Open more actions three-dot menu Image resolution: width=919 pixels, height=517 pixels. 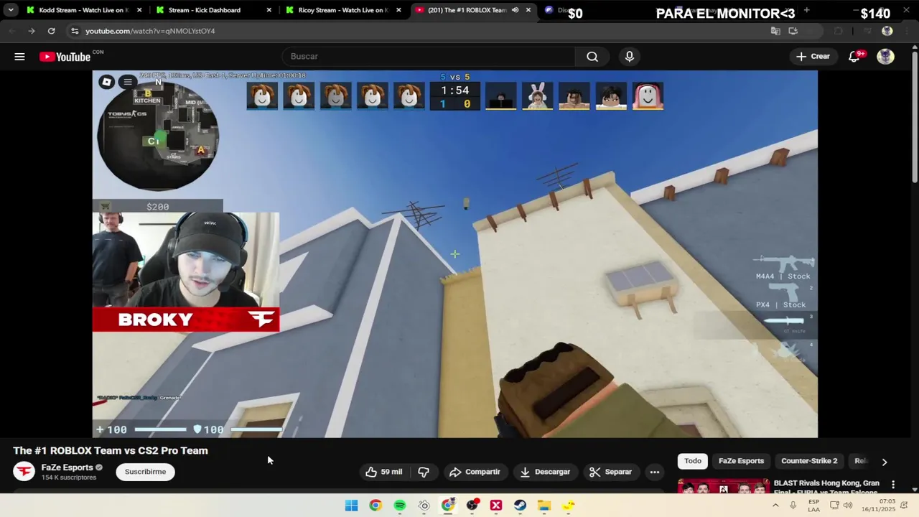[655, 472]
